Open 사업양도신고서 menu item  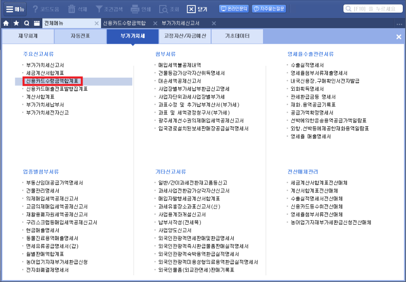(175, 231)
